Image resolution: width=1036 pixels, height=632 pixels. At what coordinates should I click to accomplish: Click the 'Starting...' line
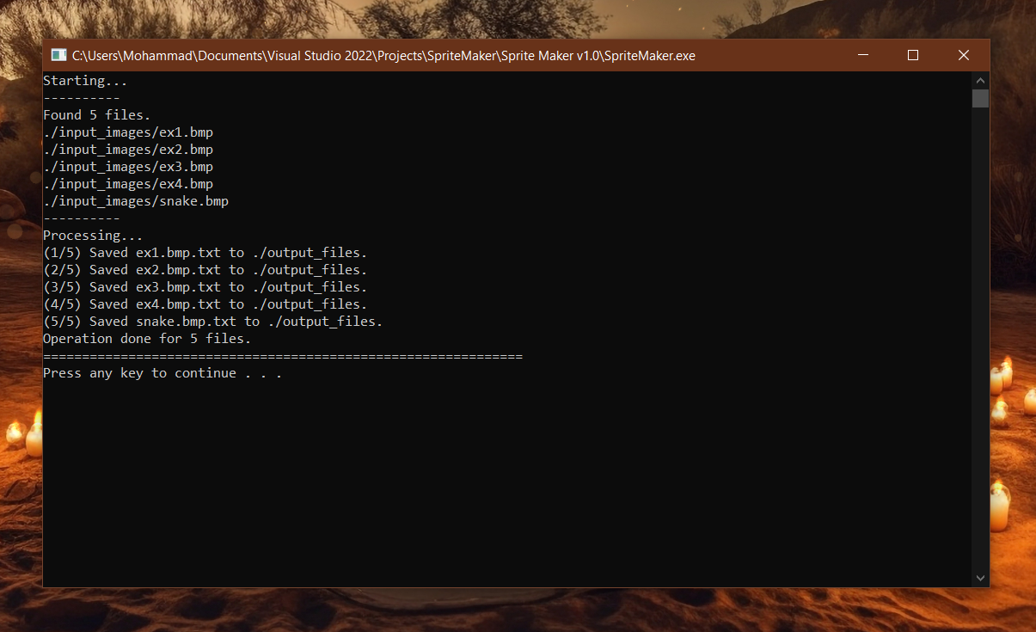pos(85,81)
